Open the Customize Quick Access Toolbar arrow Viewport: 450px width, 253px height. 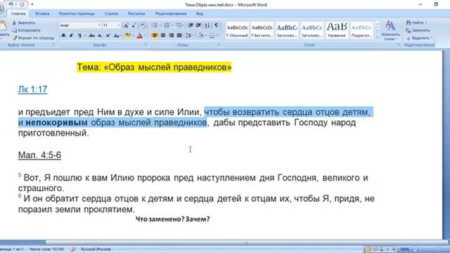pos(32,4)
